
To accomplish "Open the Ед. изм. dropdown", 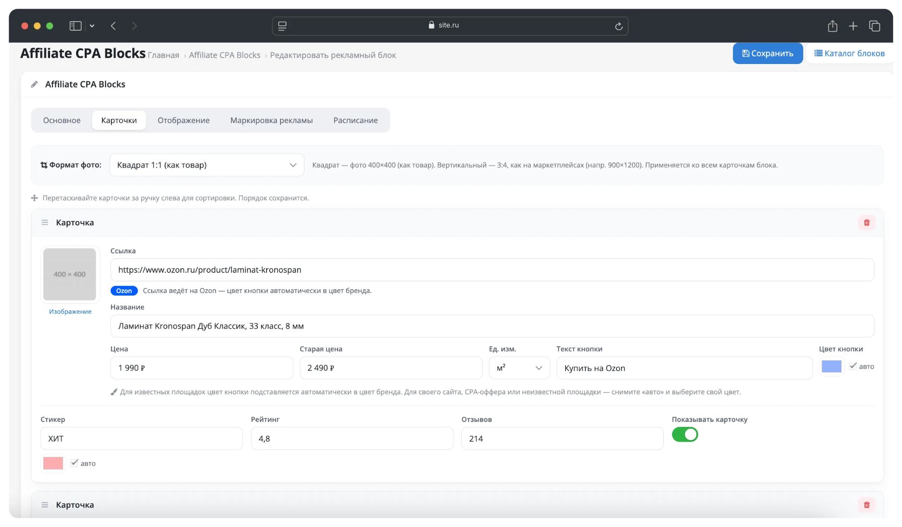I will (x=520, y=368).
